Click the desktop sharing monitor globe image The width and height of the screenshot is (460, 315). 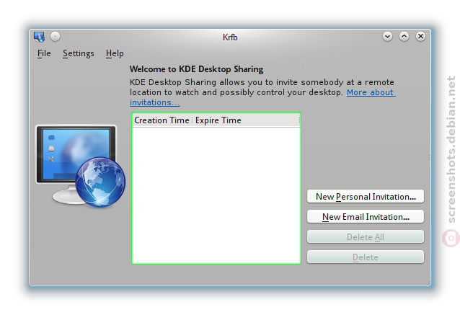[x=81, y=166]
